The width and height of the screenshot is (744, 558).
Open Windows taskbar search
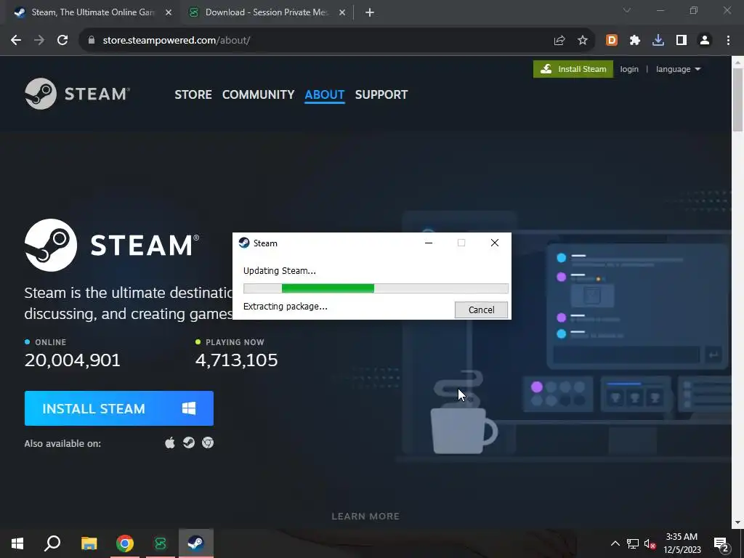tap(52, 543)
